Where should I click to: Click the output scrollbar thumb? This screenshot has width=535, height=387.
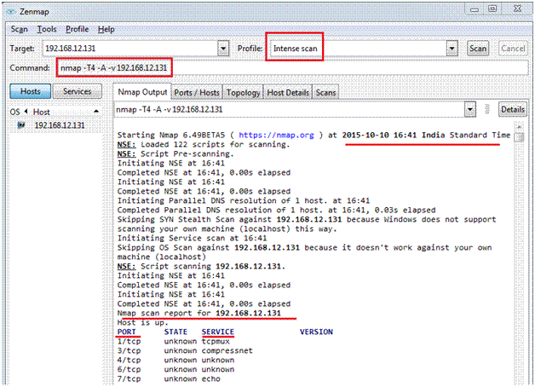click(519, 137)
